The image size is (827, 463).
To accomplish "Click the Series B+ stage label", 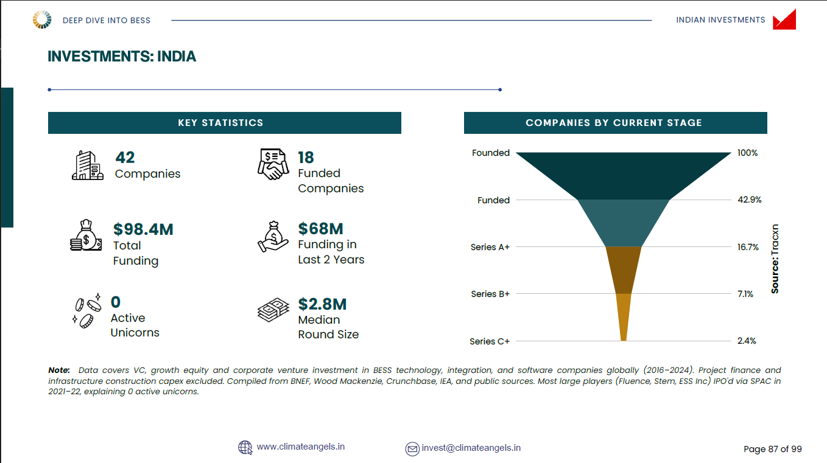I will tap(490, 294).
